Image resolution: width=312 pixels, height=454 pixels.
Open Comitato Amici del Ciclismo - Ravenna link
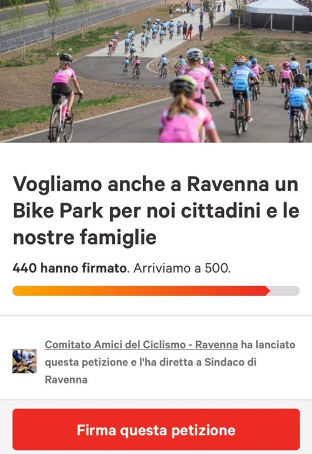pos(142,344)
